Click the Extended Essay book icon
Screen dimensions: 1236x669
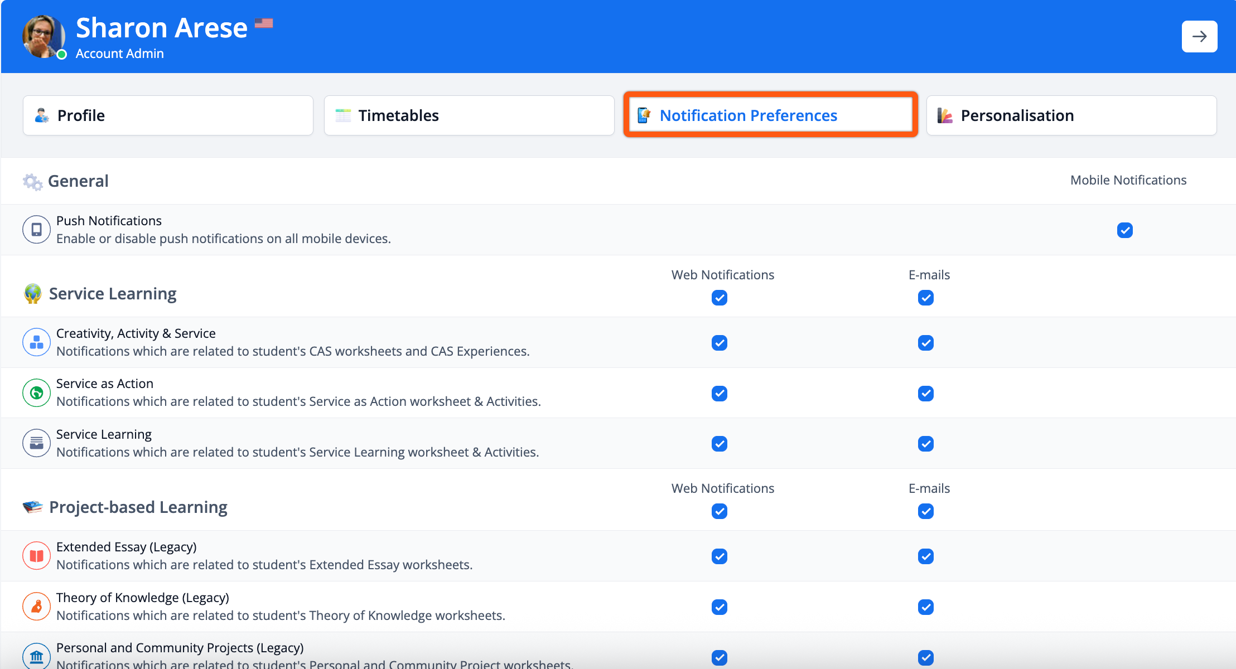[36, 556]
